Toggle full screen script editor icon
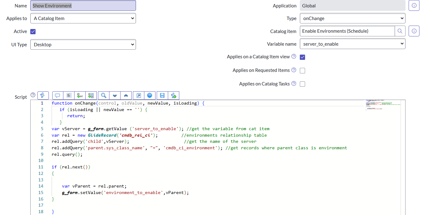This screenshot has height=215, width=425. (138, 96)
